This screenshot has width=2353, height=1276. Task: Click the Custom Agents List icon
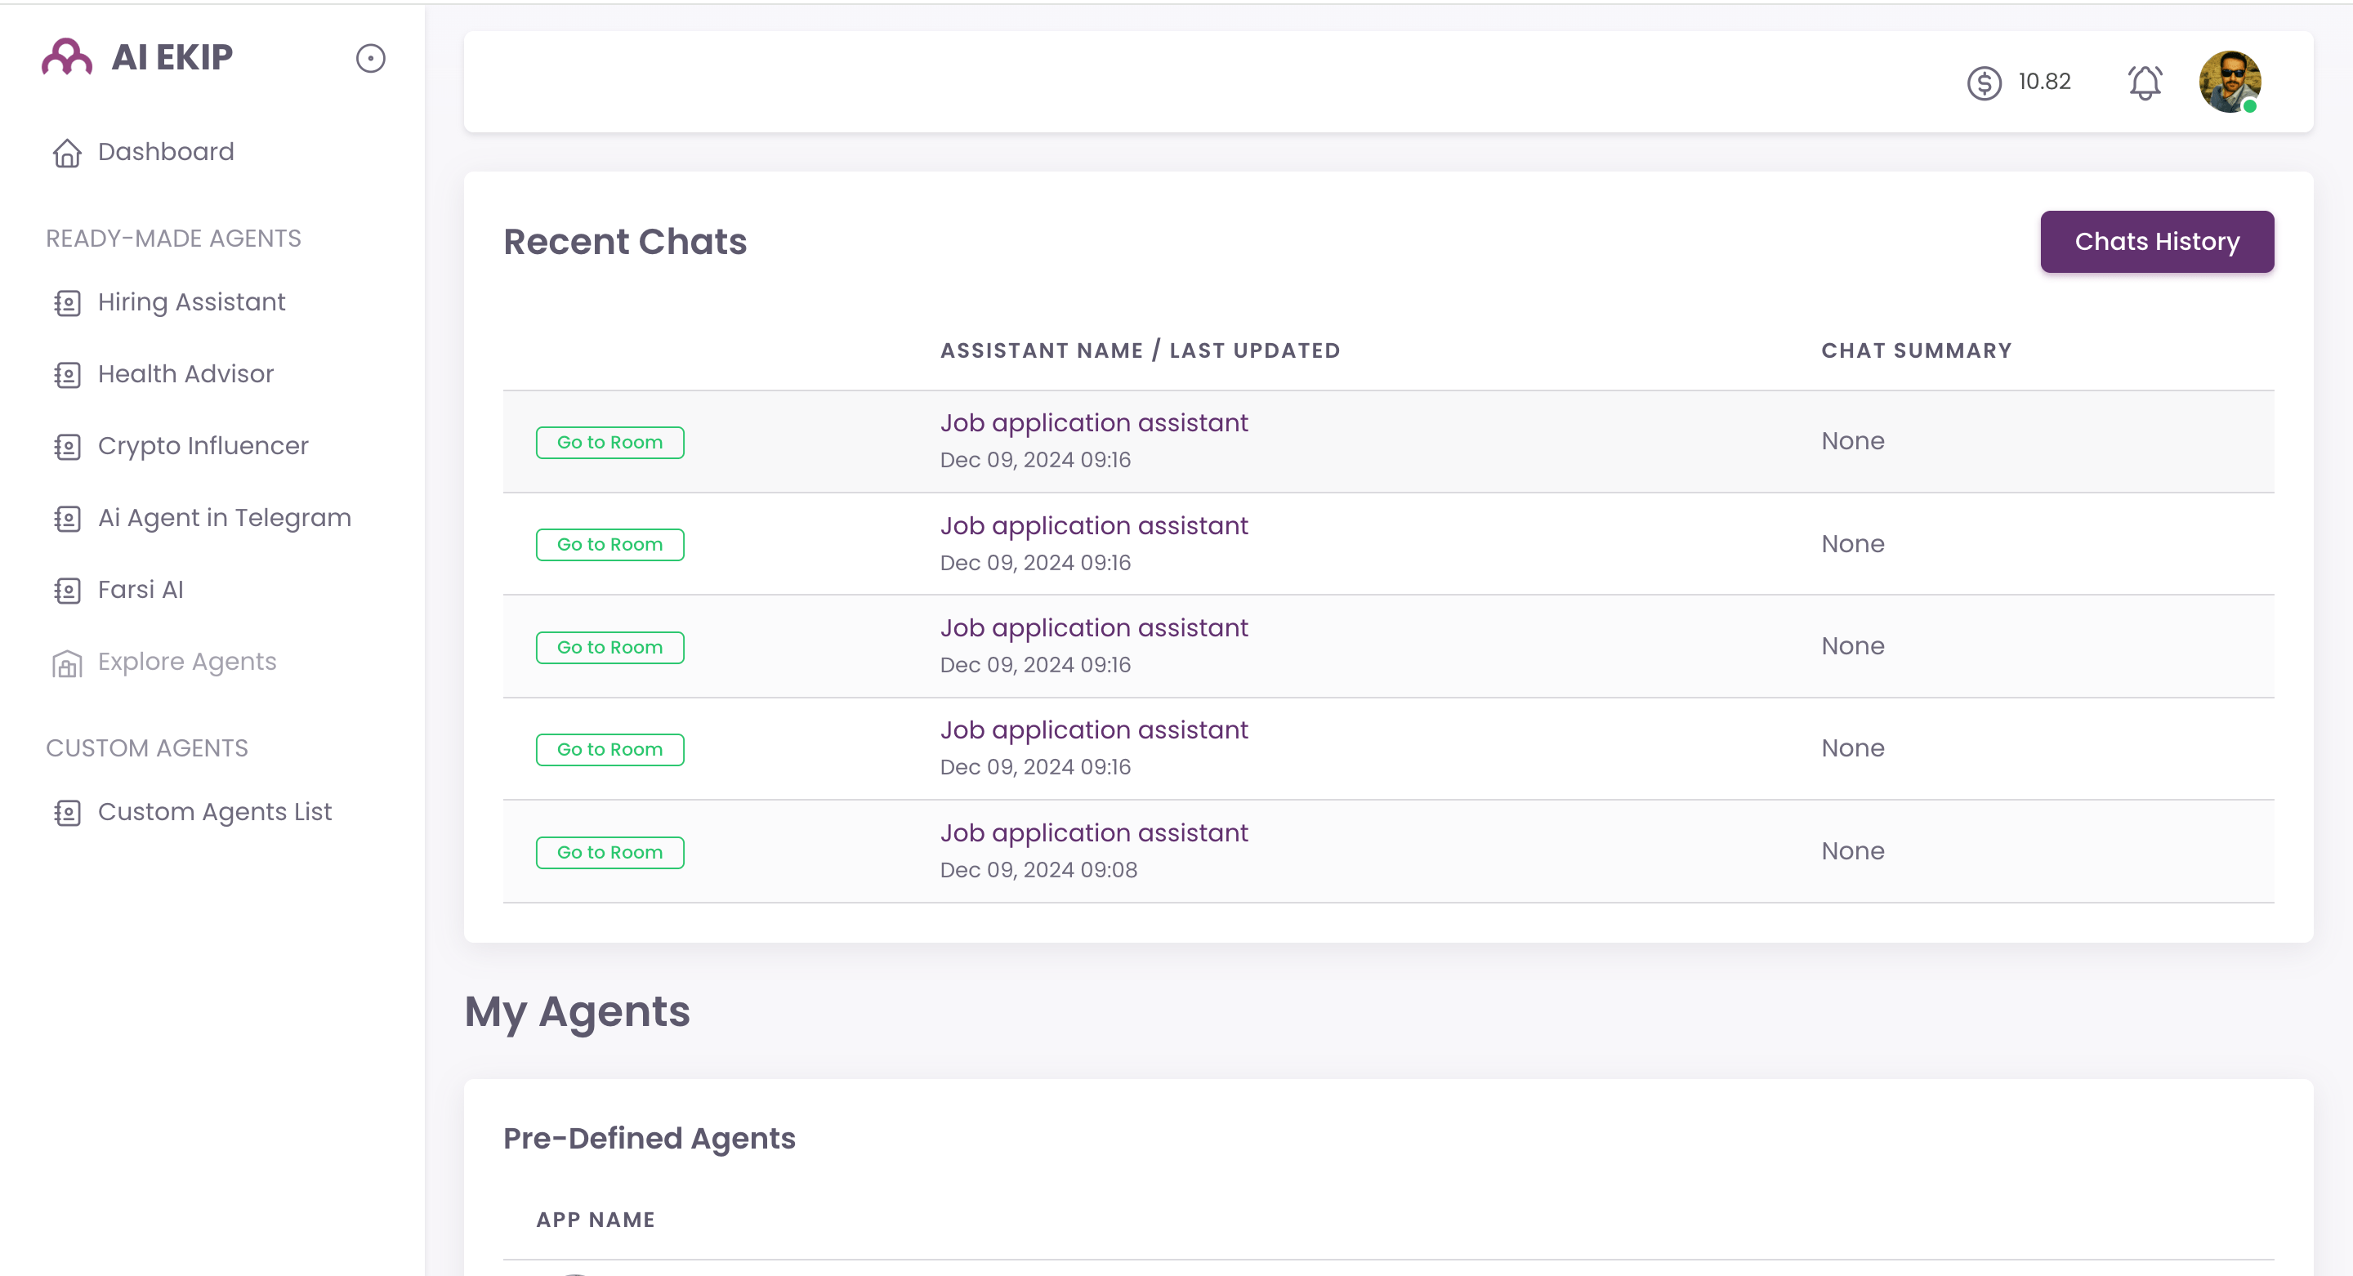pyautogui.click(x=67, y=813)
